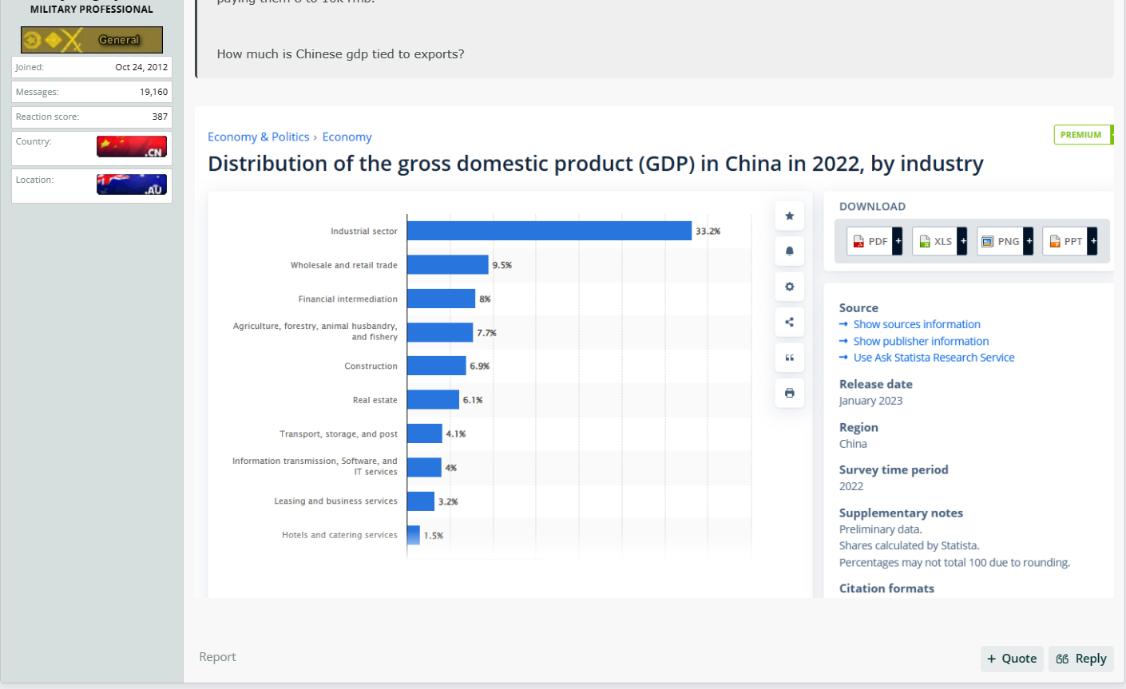Click the 'Supplementary notes' heading
Screen dimensions: 1126x689
901,513
